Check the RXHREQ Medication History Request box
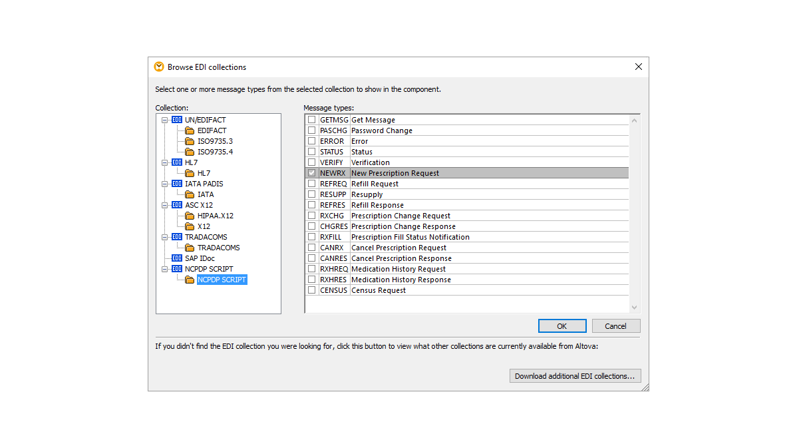The width and height of the screenshot is (797, 448). click(x=311, y=269)
